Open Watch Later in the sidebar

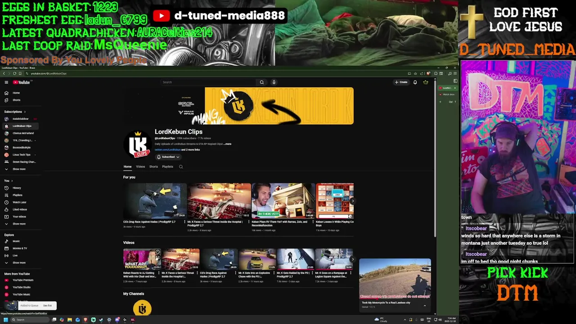click(x=20, y=202)
